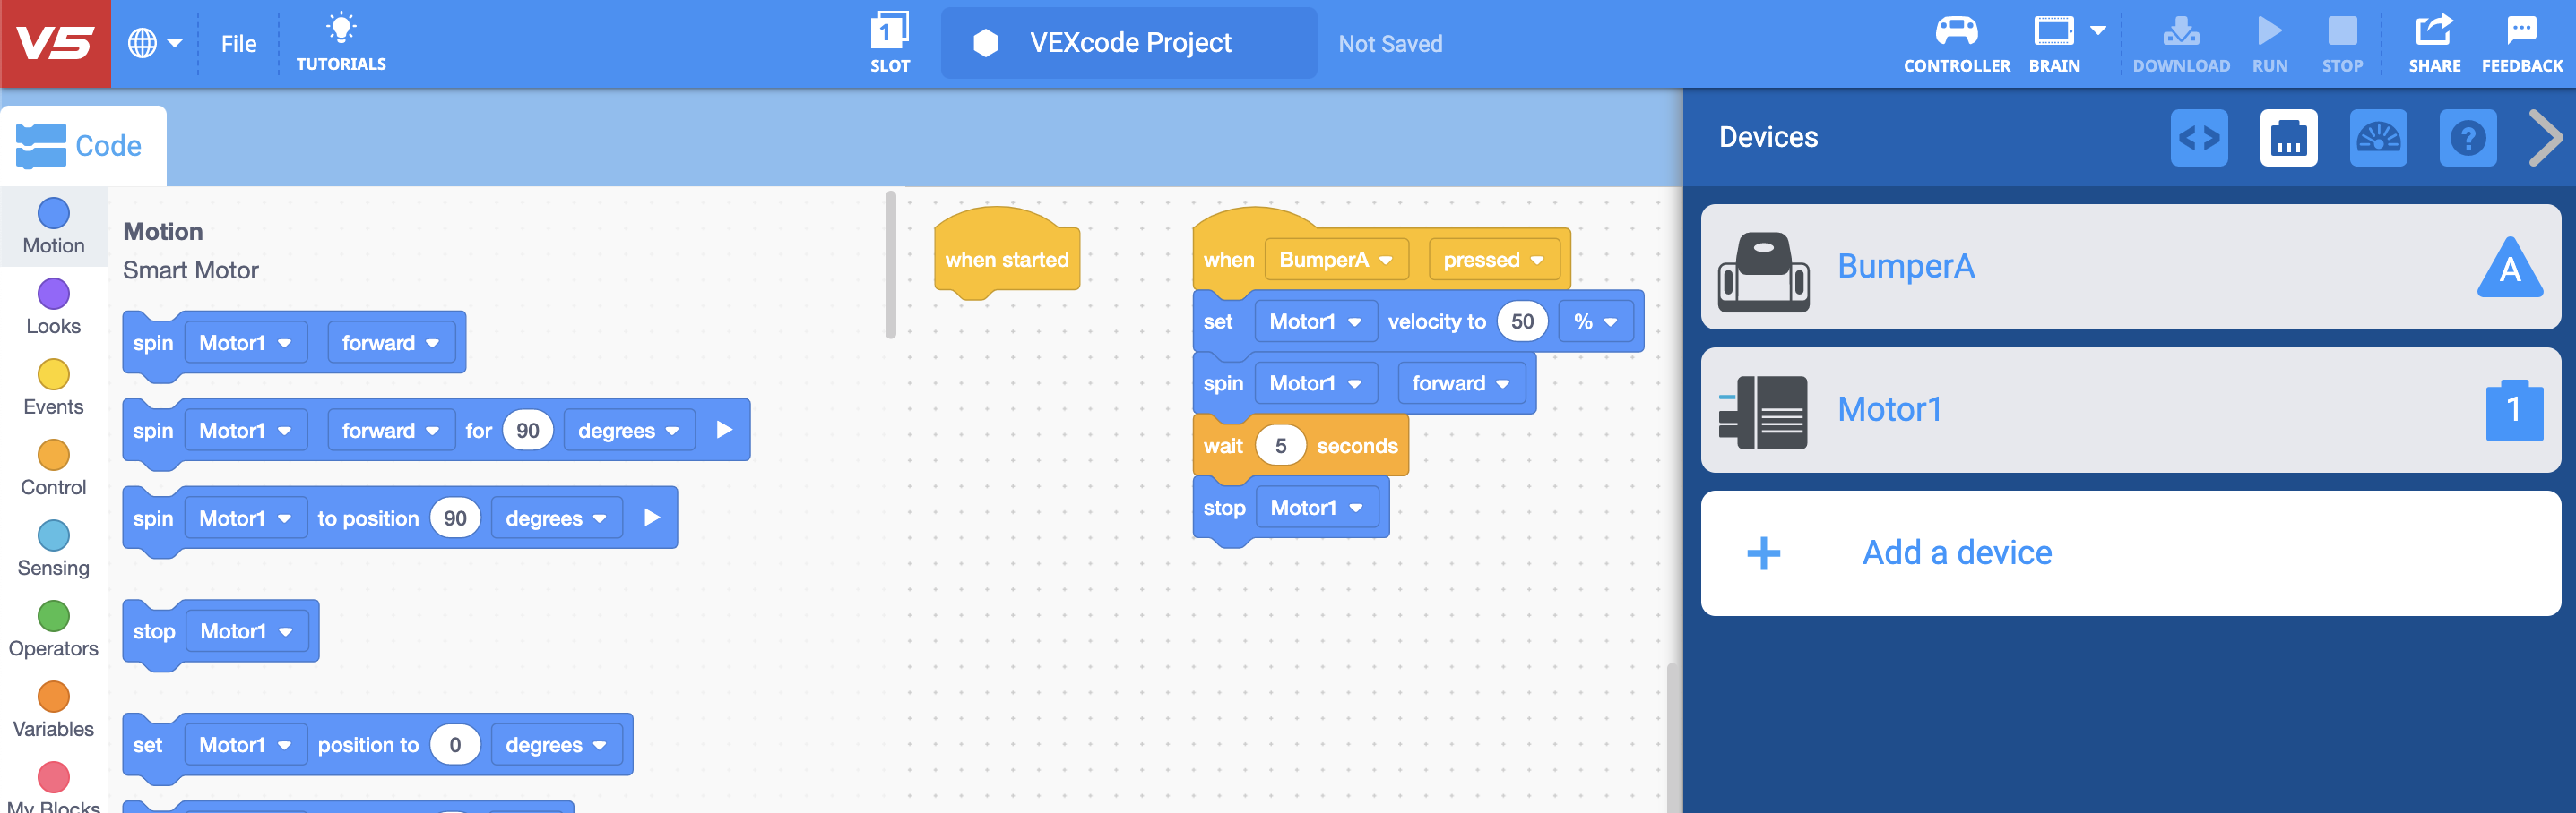Open Motor1 dropdown in palette spin block
The width and height of the screenshot is (2576, 813).
coord(245,343)
